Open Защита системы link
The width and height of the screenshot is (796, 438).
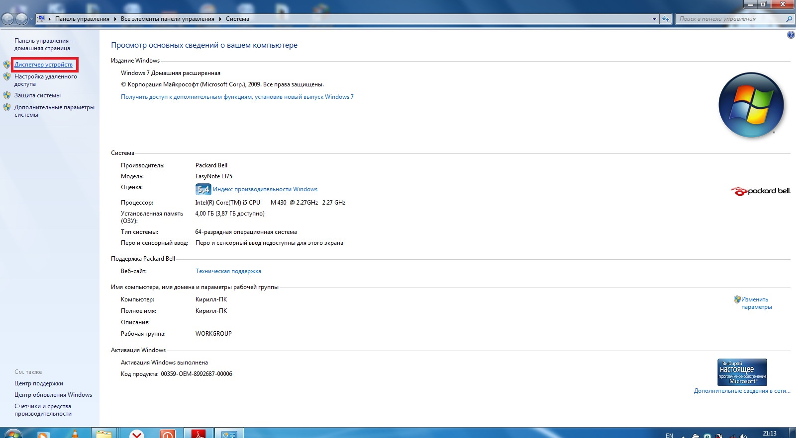37,95
